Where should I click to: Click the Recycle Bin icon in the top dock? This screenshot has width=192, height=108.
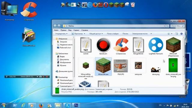133,5
